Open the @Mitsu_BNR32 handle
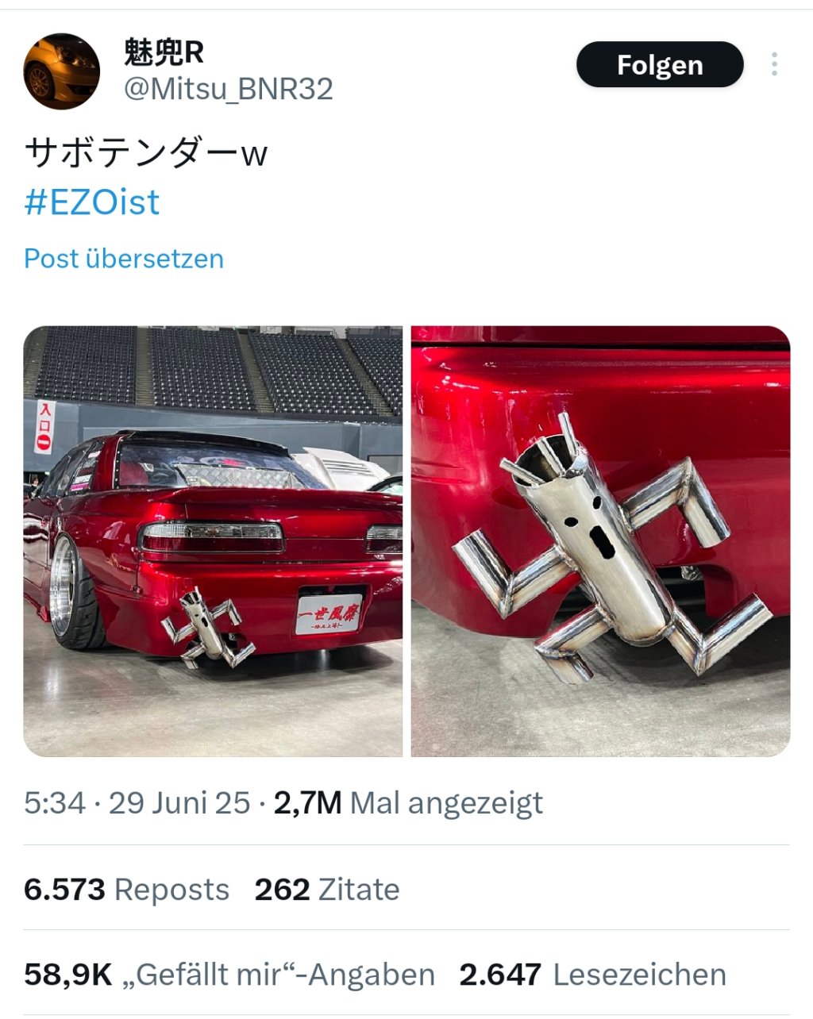The height and width of the screenshot is (1019, 813). coord(229,89)
